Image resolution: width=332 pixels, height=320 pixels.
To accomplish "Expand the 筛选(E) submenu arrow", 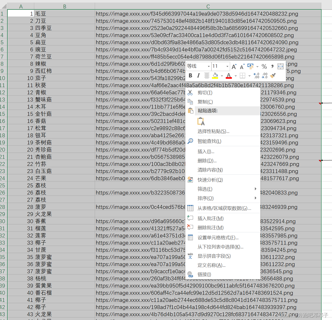I will [x=255, y=189].
